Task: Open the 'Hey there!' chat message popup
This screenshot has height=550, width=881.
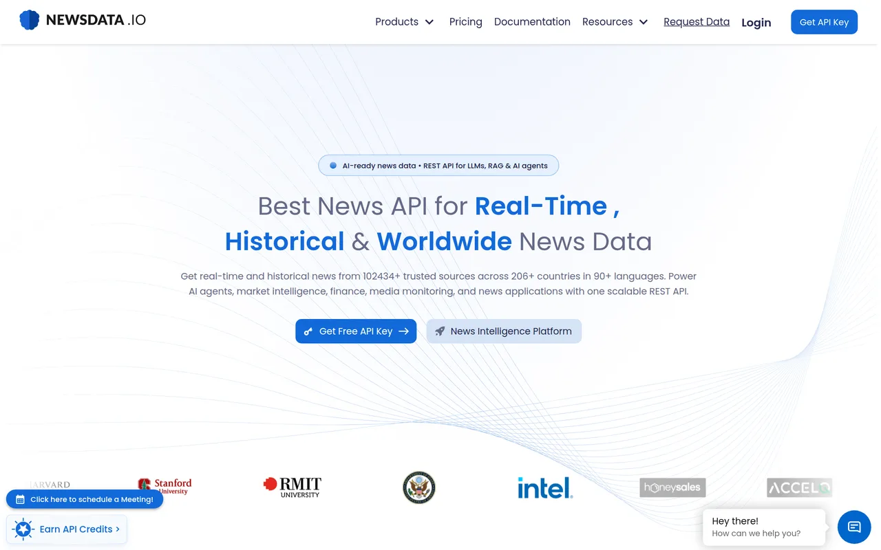Action: (x=764, y=527)
